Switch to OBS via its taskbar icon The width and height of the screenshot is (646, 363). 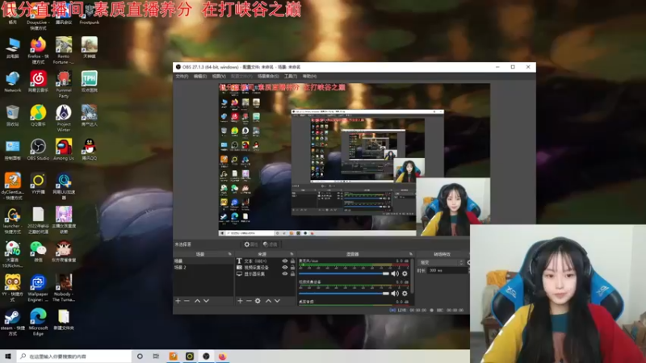206,357
